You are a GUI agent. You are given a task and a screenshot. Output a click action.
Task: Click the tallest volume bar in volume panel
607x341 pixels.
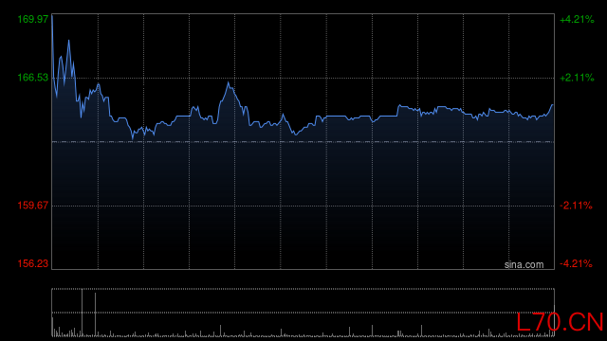(83, 313)
